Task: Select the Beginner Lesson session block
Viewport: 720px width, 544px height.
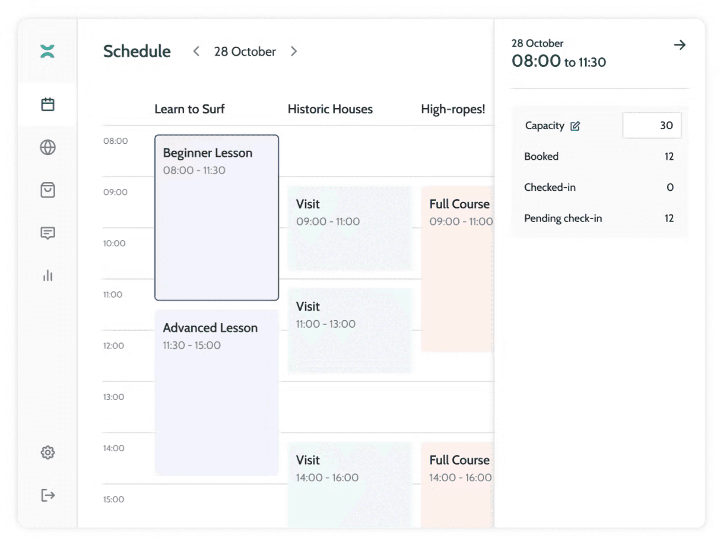Action: click(x=216, y=217)
